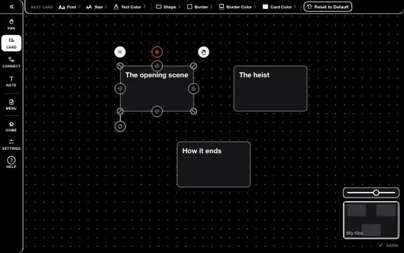Open the Menu panel
This screenshot has width=404, height=253.
pos(11,104)
